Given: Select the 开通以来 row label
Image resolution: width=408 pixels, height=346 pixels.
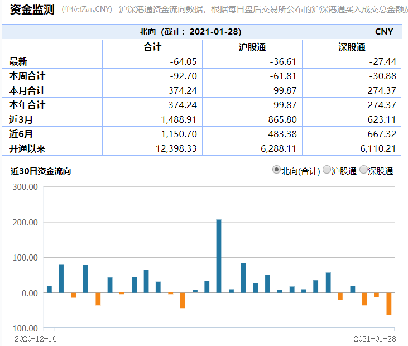Looking at the screenshot, I should point(27,148).
